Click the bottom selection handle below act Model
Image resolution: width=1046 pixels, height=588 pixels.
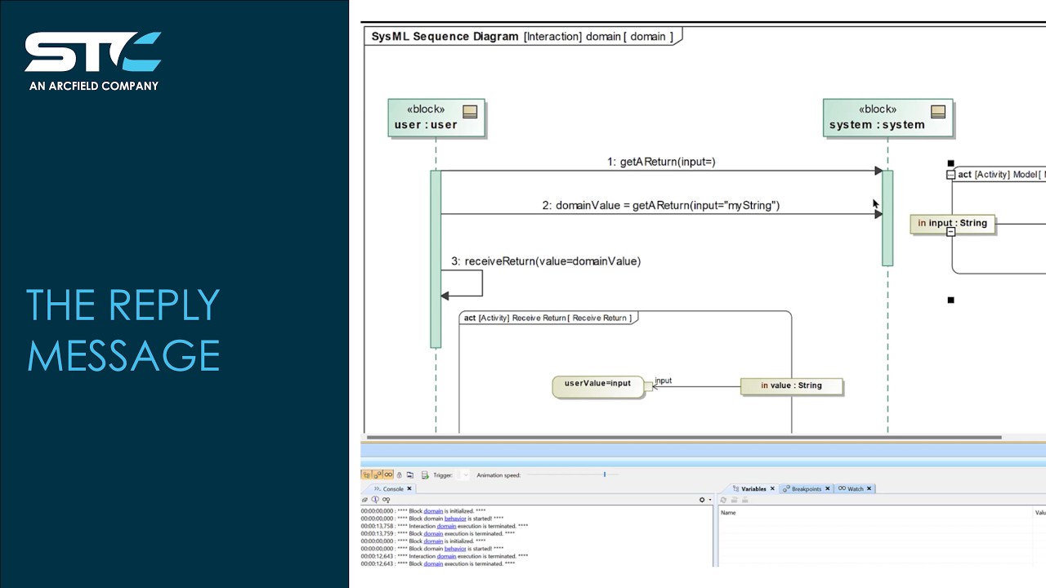[950, 300]
